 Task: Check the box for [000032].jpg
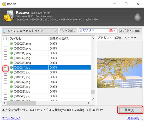(5, 58)
